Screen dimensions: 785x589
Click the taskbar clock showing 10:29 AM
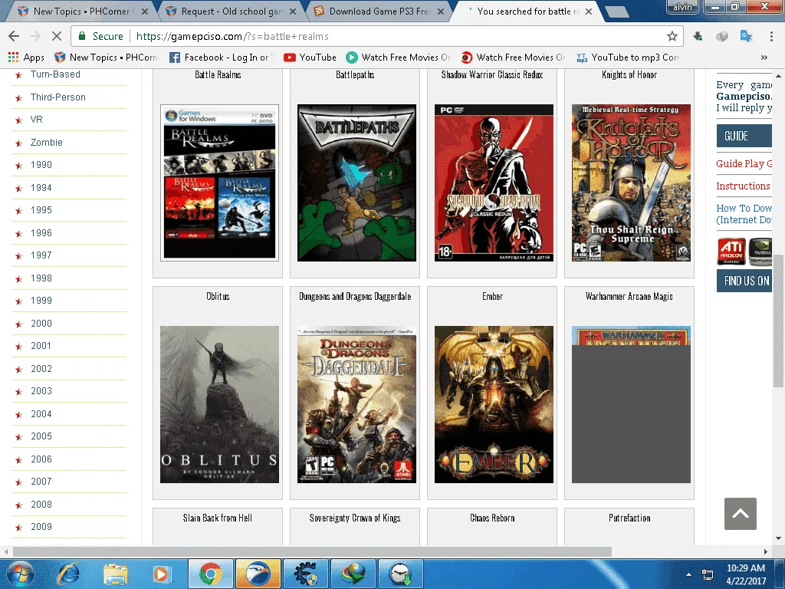[746, 574]
